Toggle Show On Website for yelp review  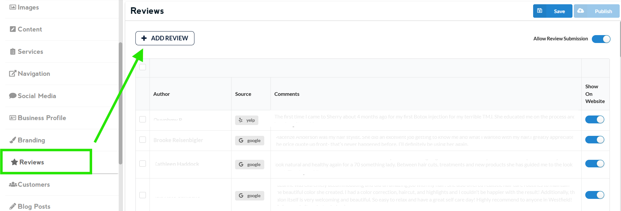click(594, 120)
